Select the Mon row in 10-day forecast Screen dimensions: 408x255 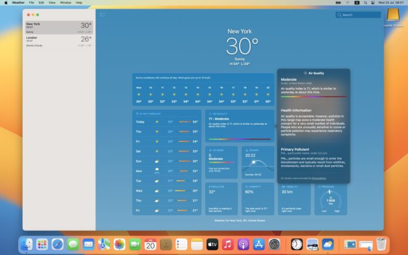click(x=167, y=171)
